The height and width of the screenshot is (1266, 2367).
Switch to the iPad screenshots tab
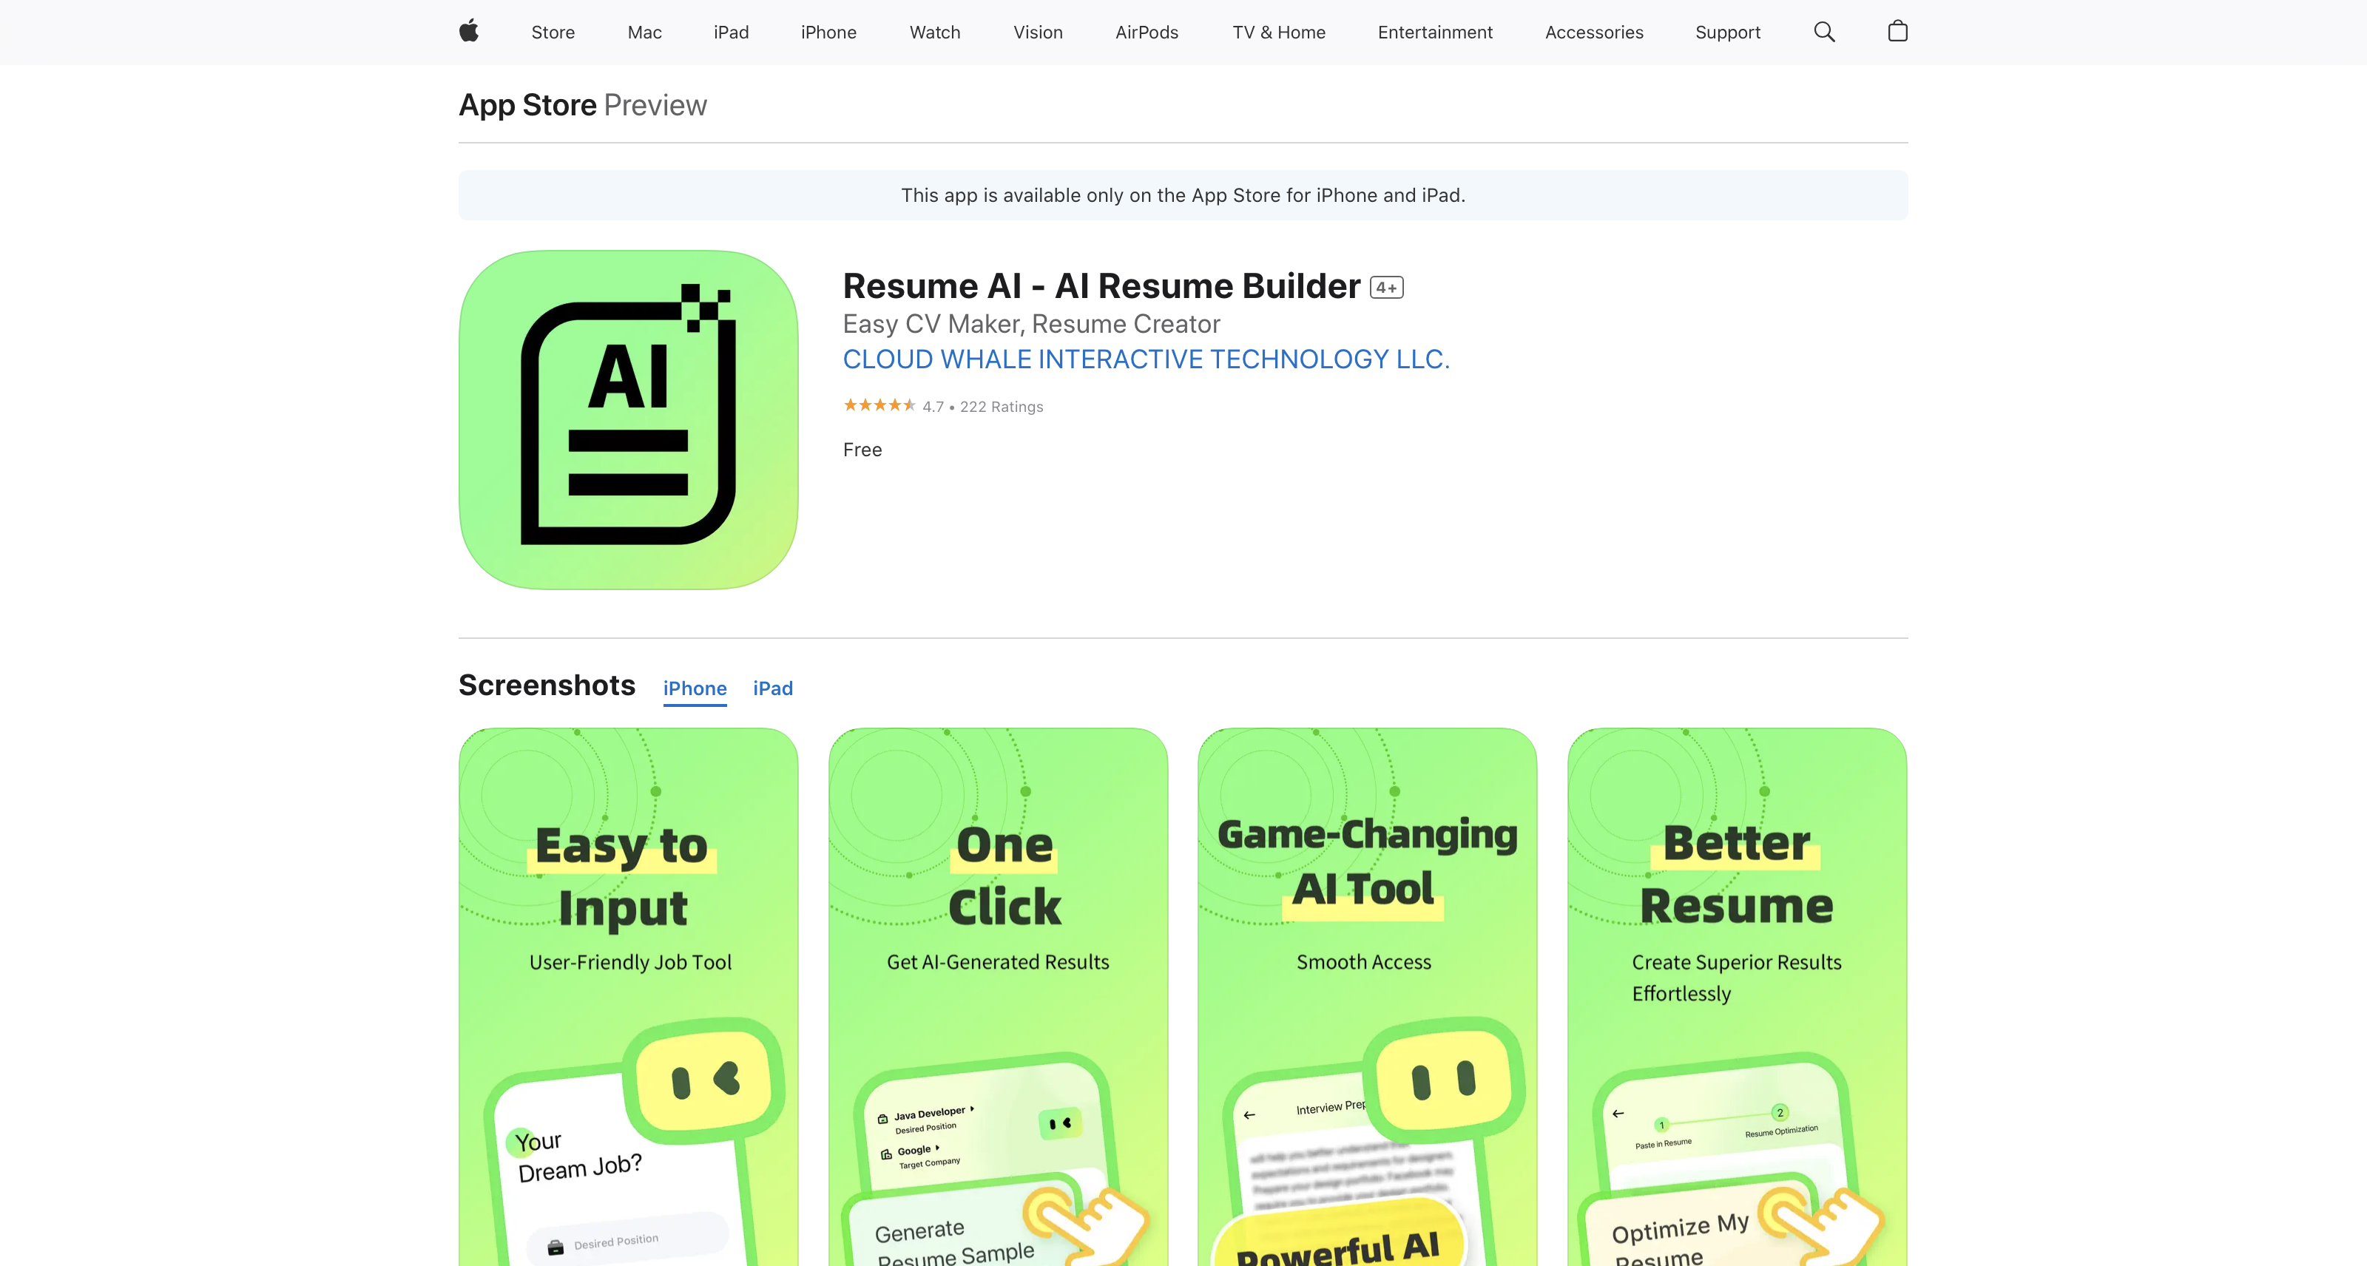pos(773,688)
